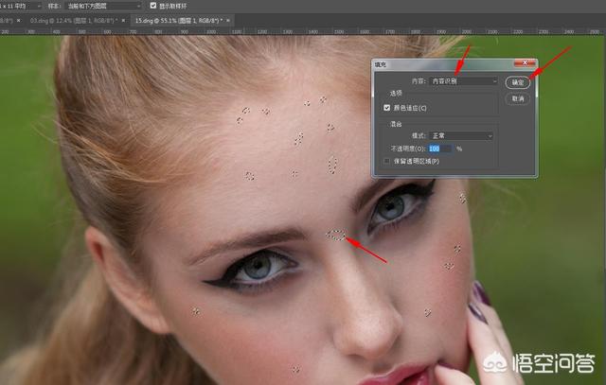
Task: Toggle the 显示取样环 checkbox in options bar
Action: pos(153,6)
